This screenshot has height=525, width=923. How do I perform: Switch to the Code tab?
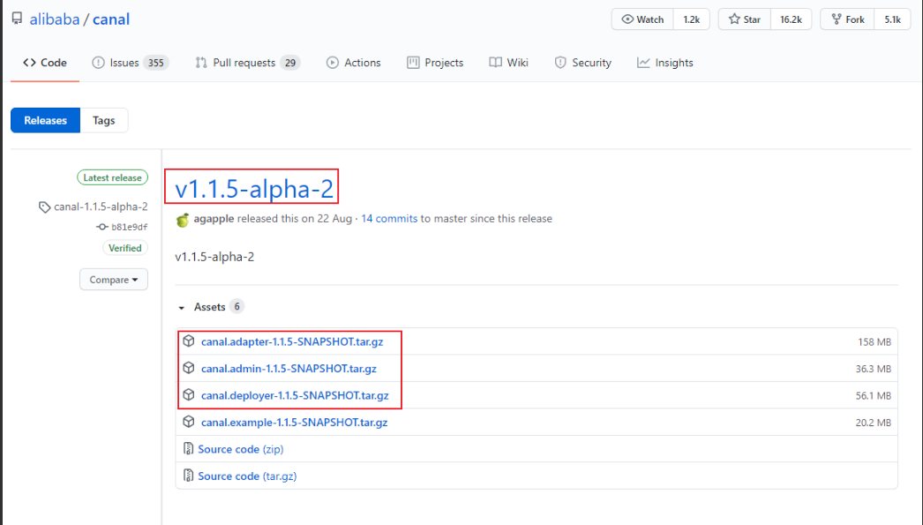[45, 63]
